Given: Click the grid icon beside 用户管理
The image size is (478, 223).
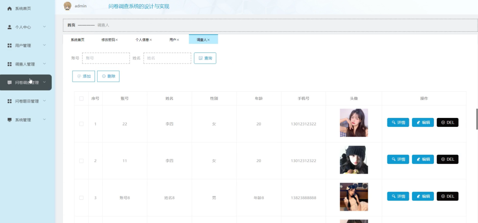Looking at the screenshot, I should coord(10,46).
